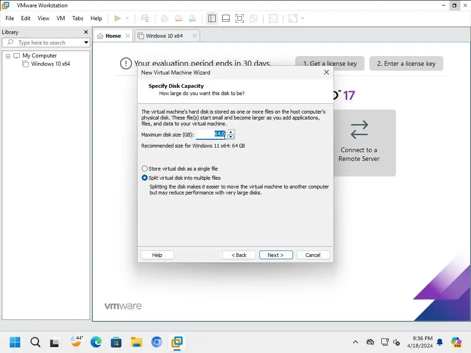This screenshot has height=353, width=471.
Task: Open the Snapshot Manager icon
Action: click(192, 18)
